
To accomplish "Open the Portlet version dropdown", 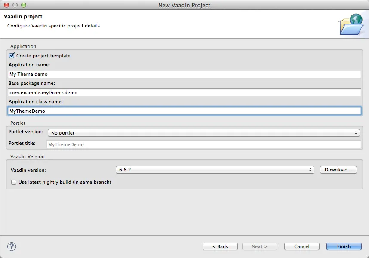I will (204, 133).
